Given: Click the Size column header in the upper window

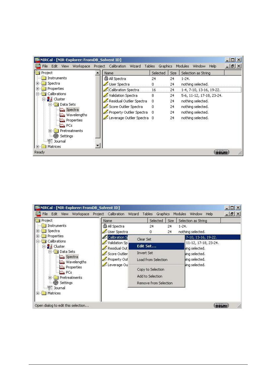Looking at the screenshot, I should [x=174, y=73].
